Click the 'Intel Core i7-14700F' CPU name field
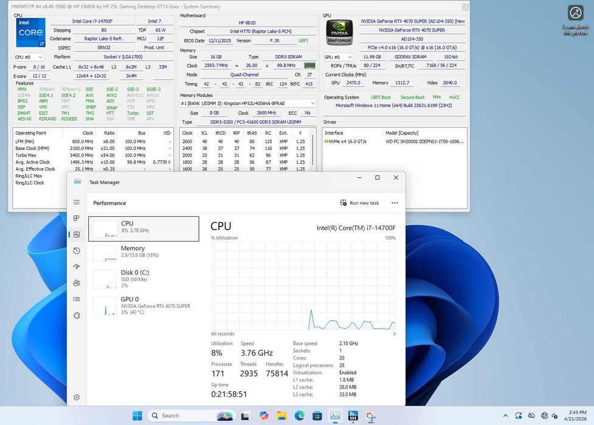This screenshot has width=594, height=425. pos(92,21)
